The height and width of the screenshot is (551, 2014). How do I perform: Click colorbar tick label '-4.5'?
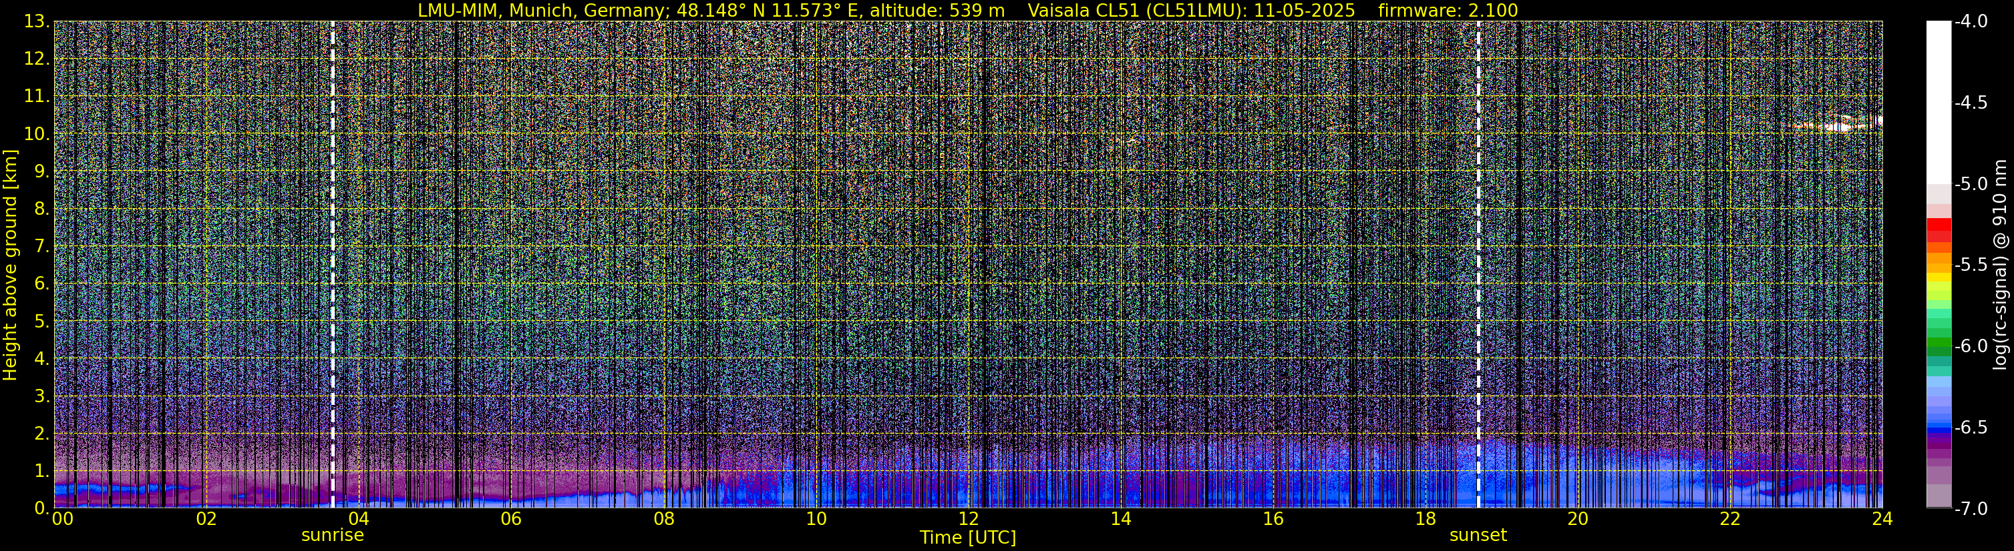click(x=1971, y=103)
